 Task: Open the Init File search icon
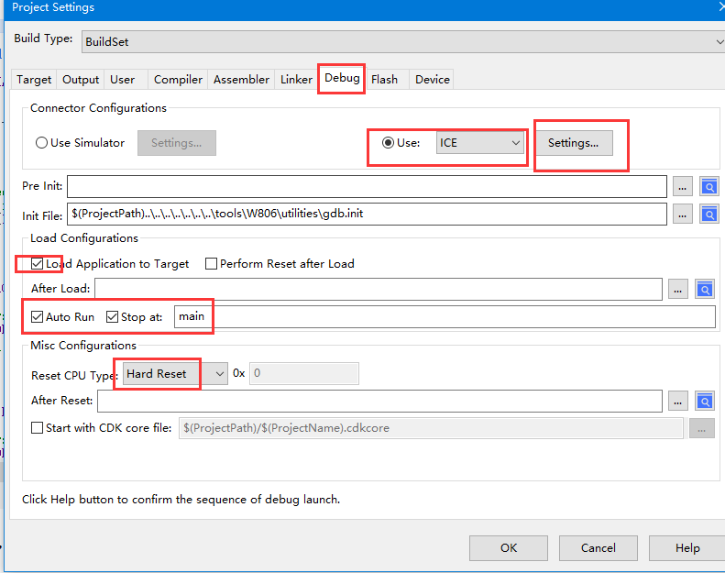pos(709,215)
